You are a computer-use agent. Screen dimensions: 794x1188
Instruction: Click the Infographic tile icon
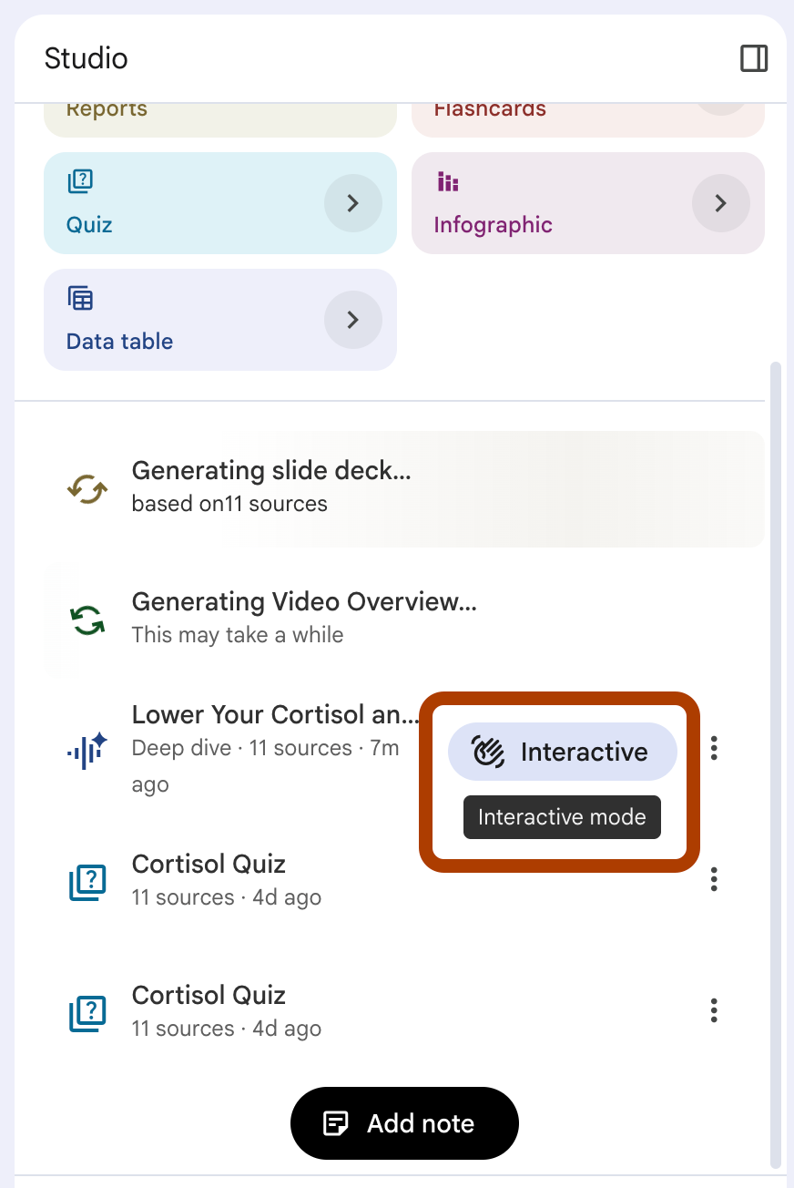(447, 181)
